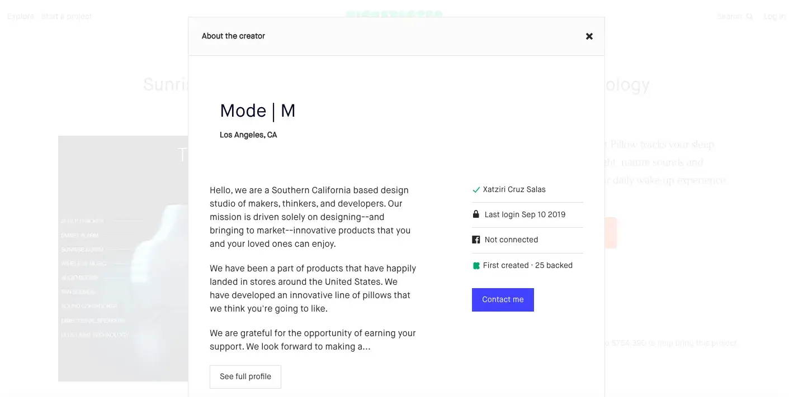
Task: Open the See full profile button
Action: [245, 377]
